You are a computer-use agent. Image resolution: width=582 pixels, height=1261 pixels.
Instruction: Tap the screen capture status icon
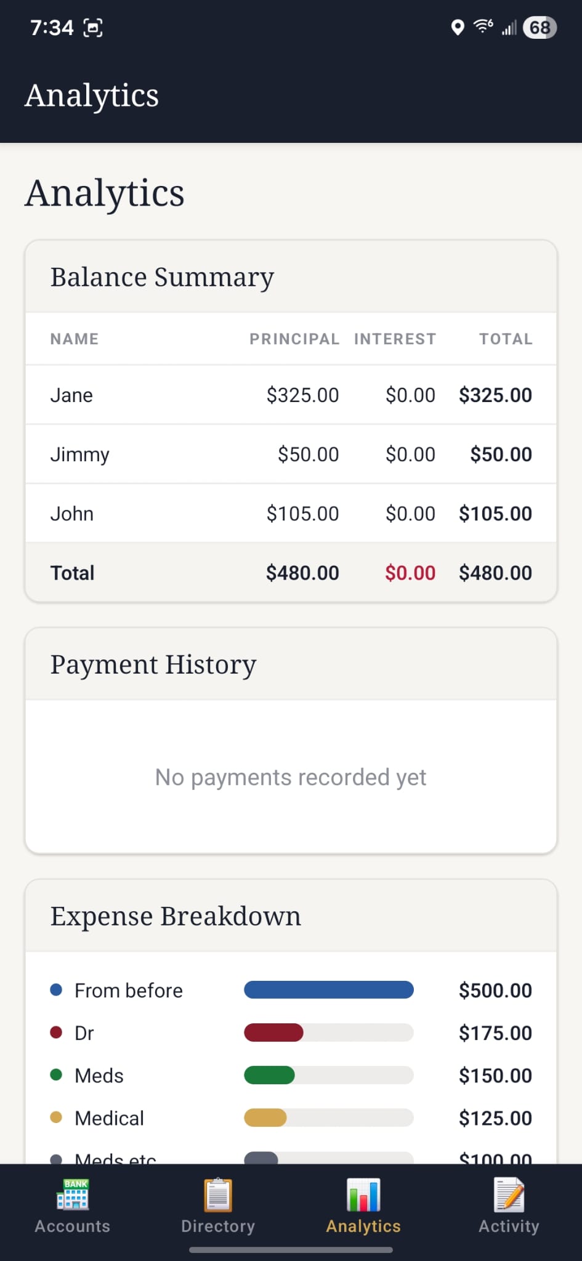coord(93,28)
